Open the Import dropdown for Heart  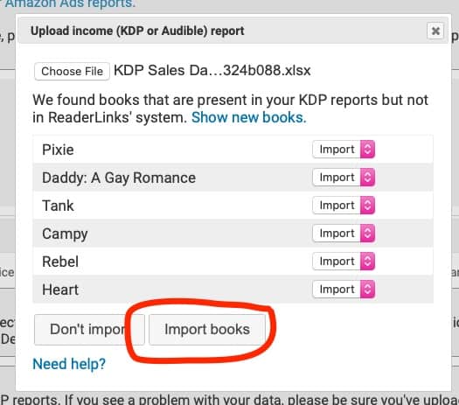pyautogui.click(x=344, y=290)
